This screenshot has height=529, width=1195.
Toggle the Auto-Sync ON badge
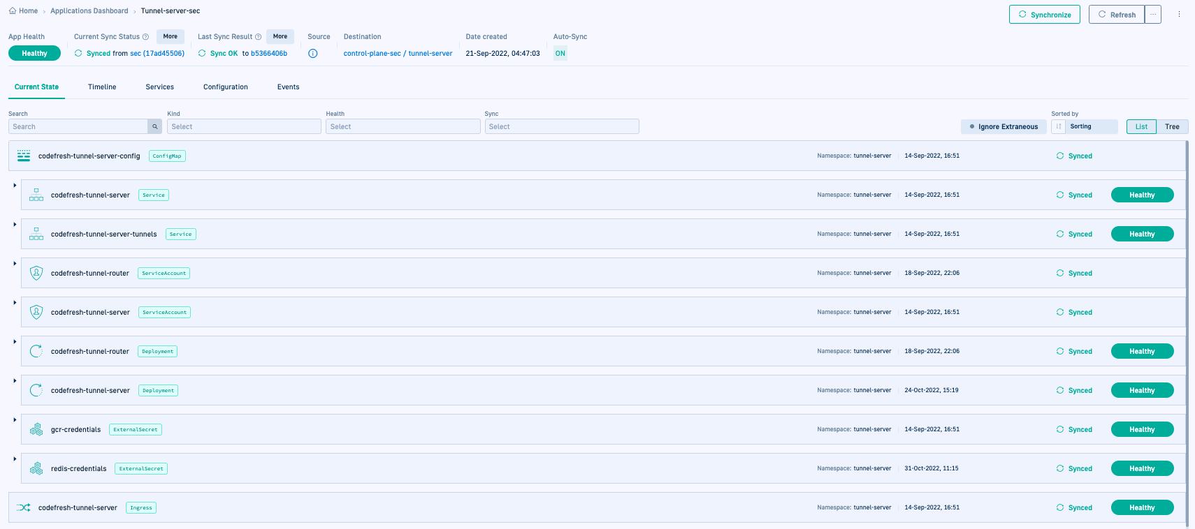pyautogui.click(x=560, y=54)
